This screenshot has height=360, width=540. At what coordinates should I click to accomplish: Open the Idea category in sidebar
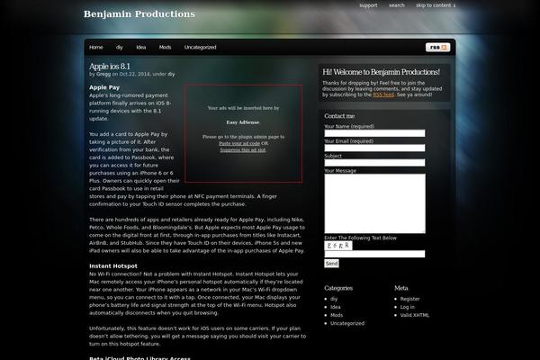[x=336, y=307]
